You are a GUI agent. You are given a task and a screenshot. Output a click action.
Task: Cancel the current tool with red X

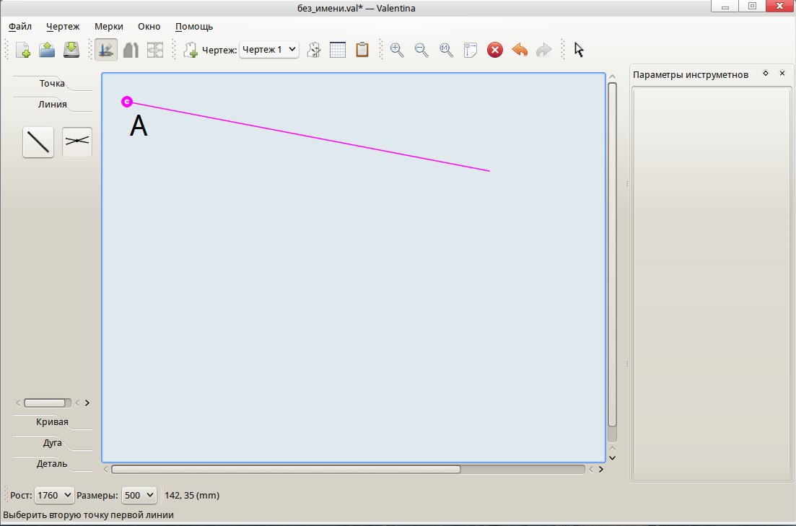pos(495,50)
